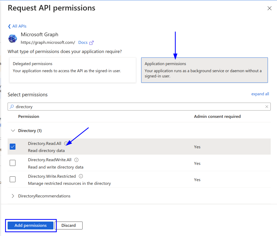Check the Directory.ReadWrite.All checkbox
277x236 pixels.
pos(13,163)
